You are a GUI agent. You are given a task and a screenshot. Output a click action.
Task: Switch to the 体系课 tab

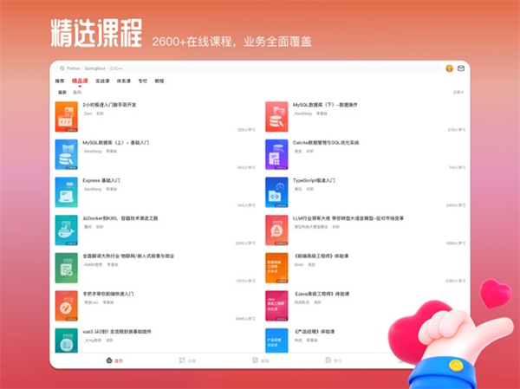click(124, 81)
